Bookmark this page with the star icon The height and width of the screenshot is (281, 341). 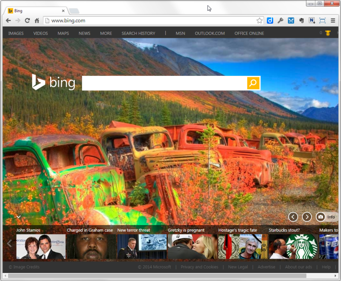(x=259, y=21)
